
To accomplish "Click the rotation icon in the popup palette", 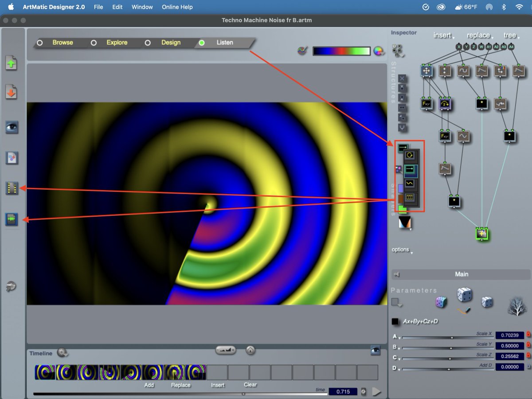I will [x=411, y=155].
